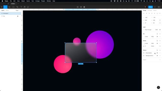162x91 pixels.
Task: Open Drop shadow effect settings icon
Action: [144, 53]
